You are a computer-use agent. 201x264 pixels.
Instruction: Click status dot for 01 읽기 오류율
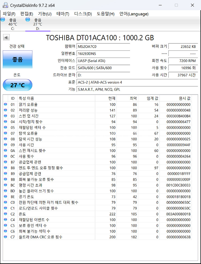coord(5,104)
